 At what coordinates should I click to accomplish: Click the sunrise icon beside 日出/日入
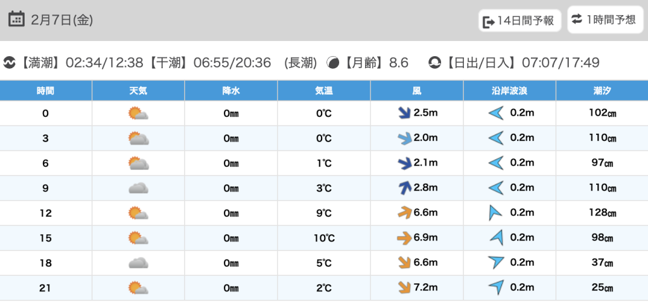(x=435, y=62)
